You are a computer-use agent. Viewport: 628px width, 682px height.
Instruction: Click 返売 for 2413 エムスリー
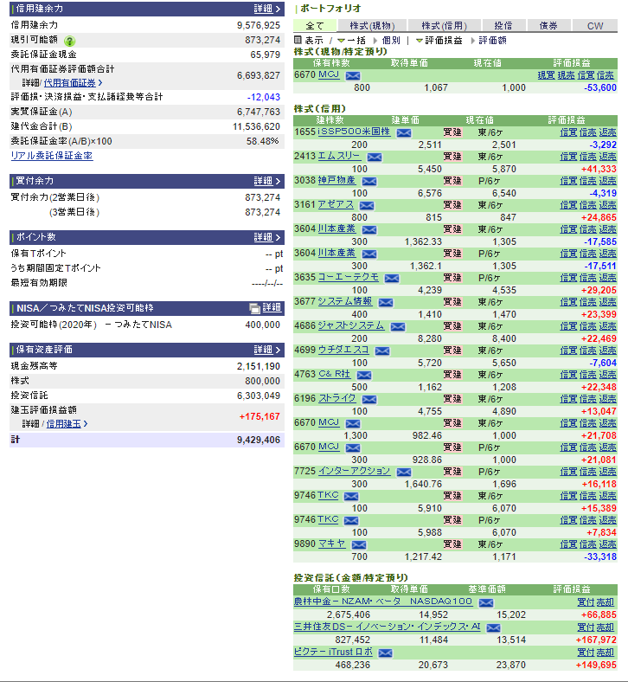click(x=607, y=157)
